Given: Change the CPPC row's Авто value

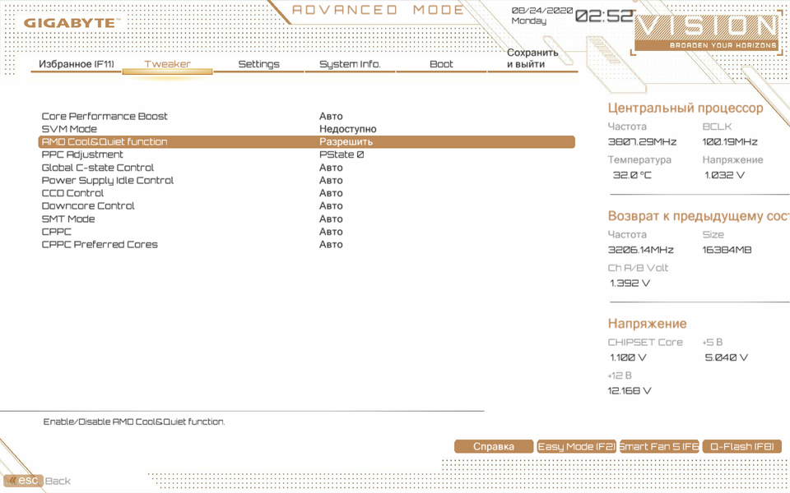Looking at the screenshot, I should tap(331, 232).
